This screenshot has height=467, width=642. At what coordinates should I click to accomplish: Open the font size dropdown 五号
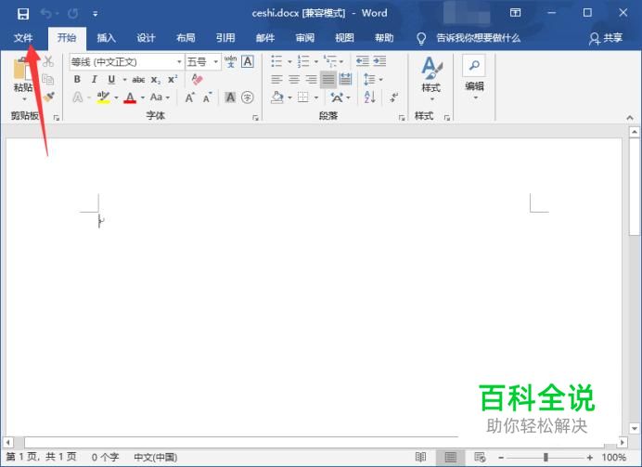tap(203, 62)
